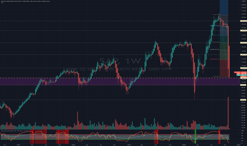Click the 168.00 price axis label
This screenshot has height=146, width=247.
pos(244,14)
